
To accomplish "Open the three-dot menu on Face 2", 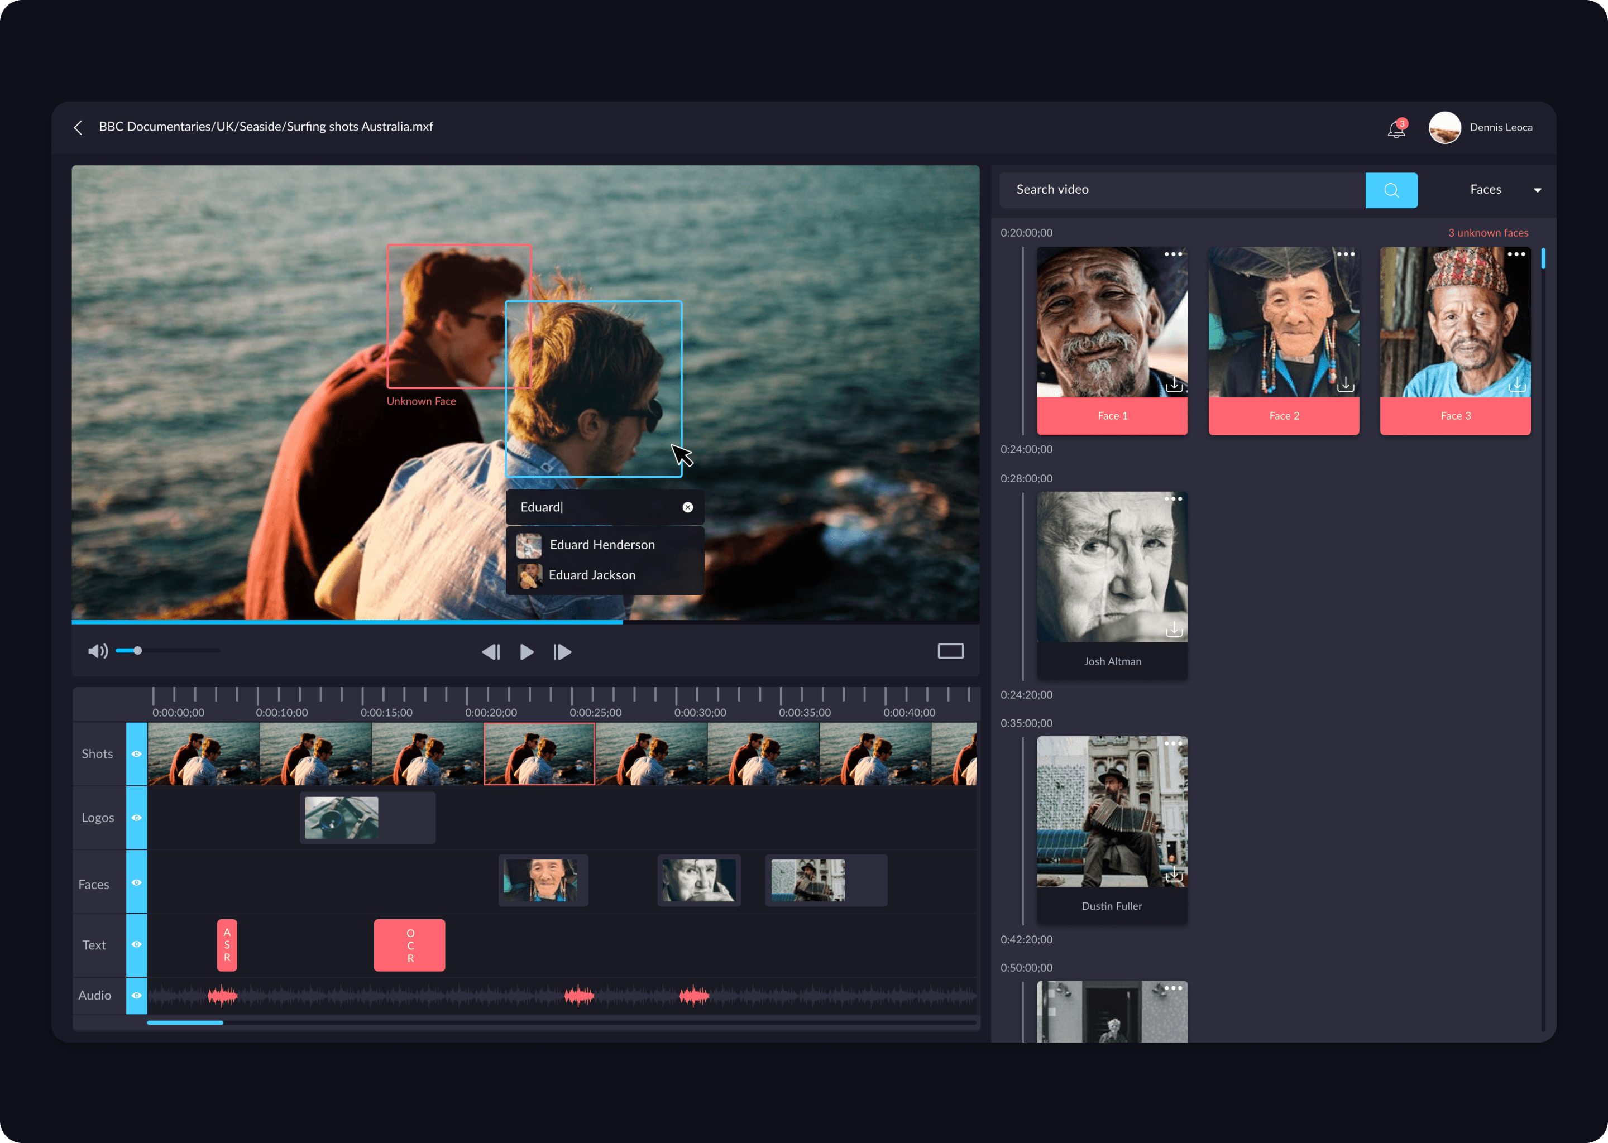I will click(1346, 254).
